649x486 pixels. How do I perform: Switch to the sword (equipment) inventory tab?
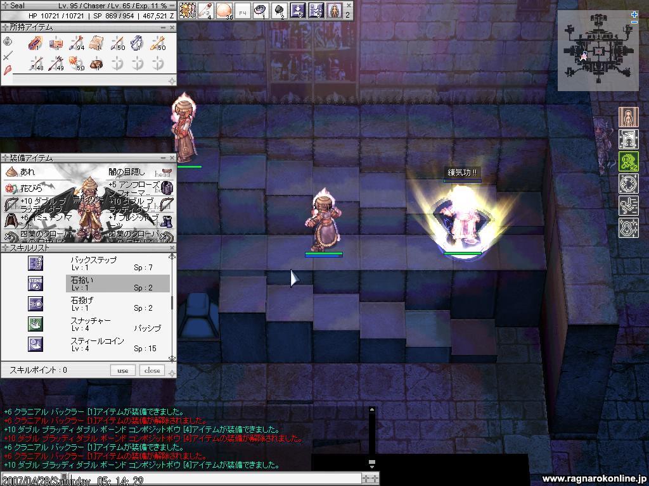click(x=8, y=56)
